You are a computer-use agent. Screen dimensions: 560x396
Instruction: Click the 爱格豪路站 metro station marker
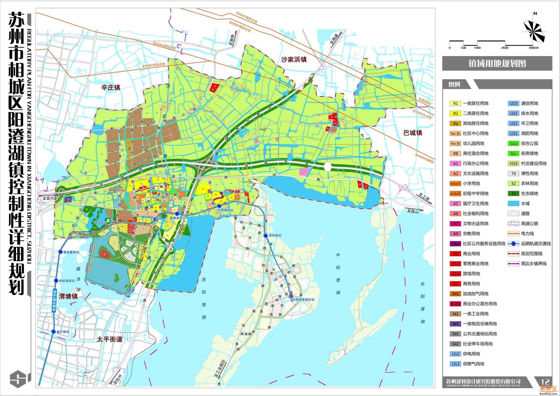pos(60,252)
